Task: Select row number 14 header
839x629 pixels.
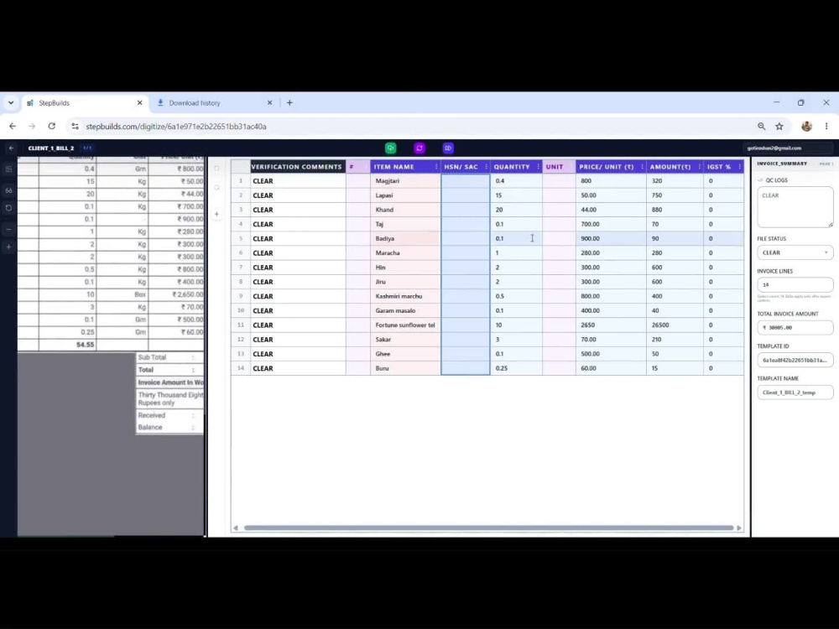Action: 241,368
